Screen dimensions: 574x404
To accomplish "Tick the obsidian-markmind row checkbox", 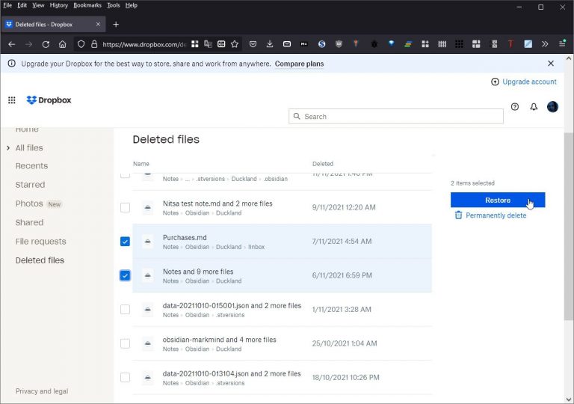I will pos(126,343).
